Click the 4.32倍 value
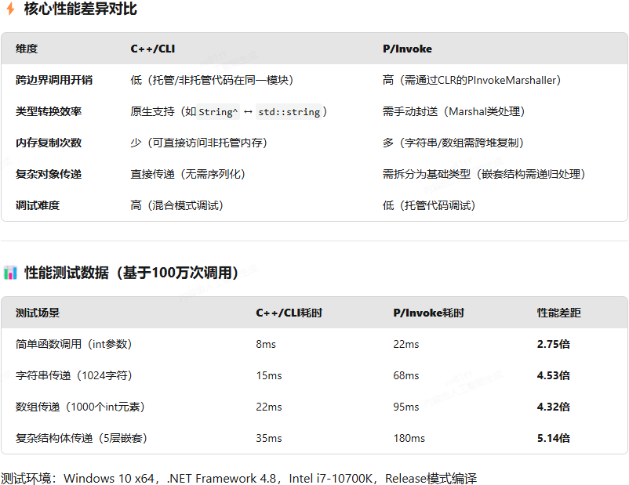Viewport: 629px width, 485px height. (554, 407)
